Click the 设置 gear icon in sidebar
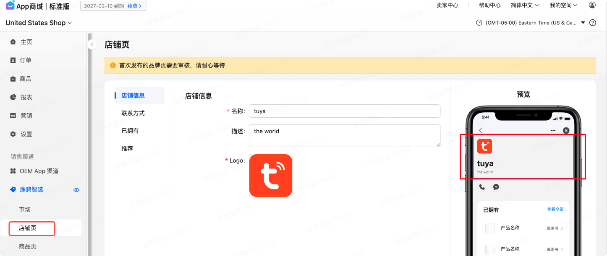 click(x=13, y=134)
